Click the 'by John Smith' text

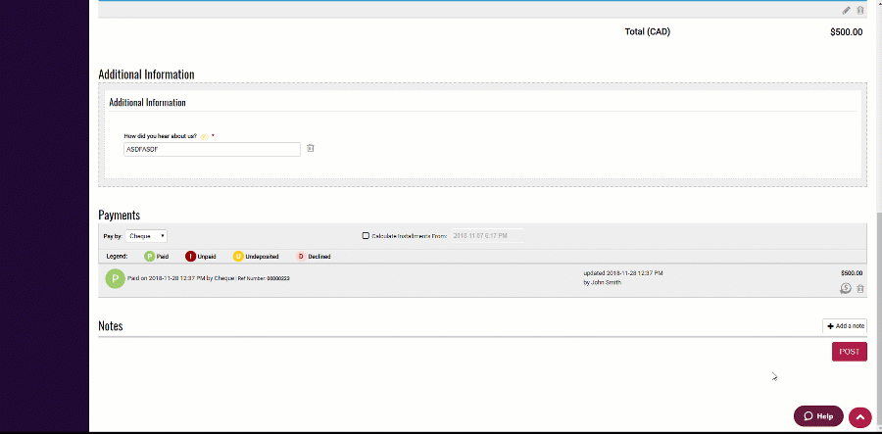tap(603, 283)
